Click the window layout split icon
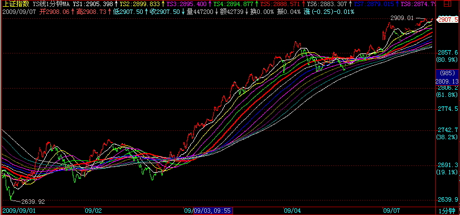 pyautogui.click(x=447, y=4)
